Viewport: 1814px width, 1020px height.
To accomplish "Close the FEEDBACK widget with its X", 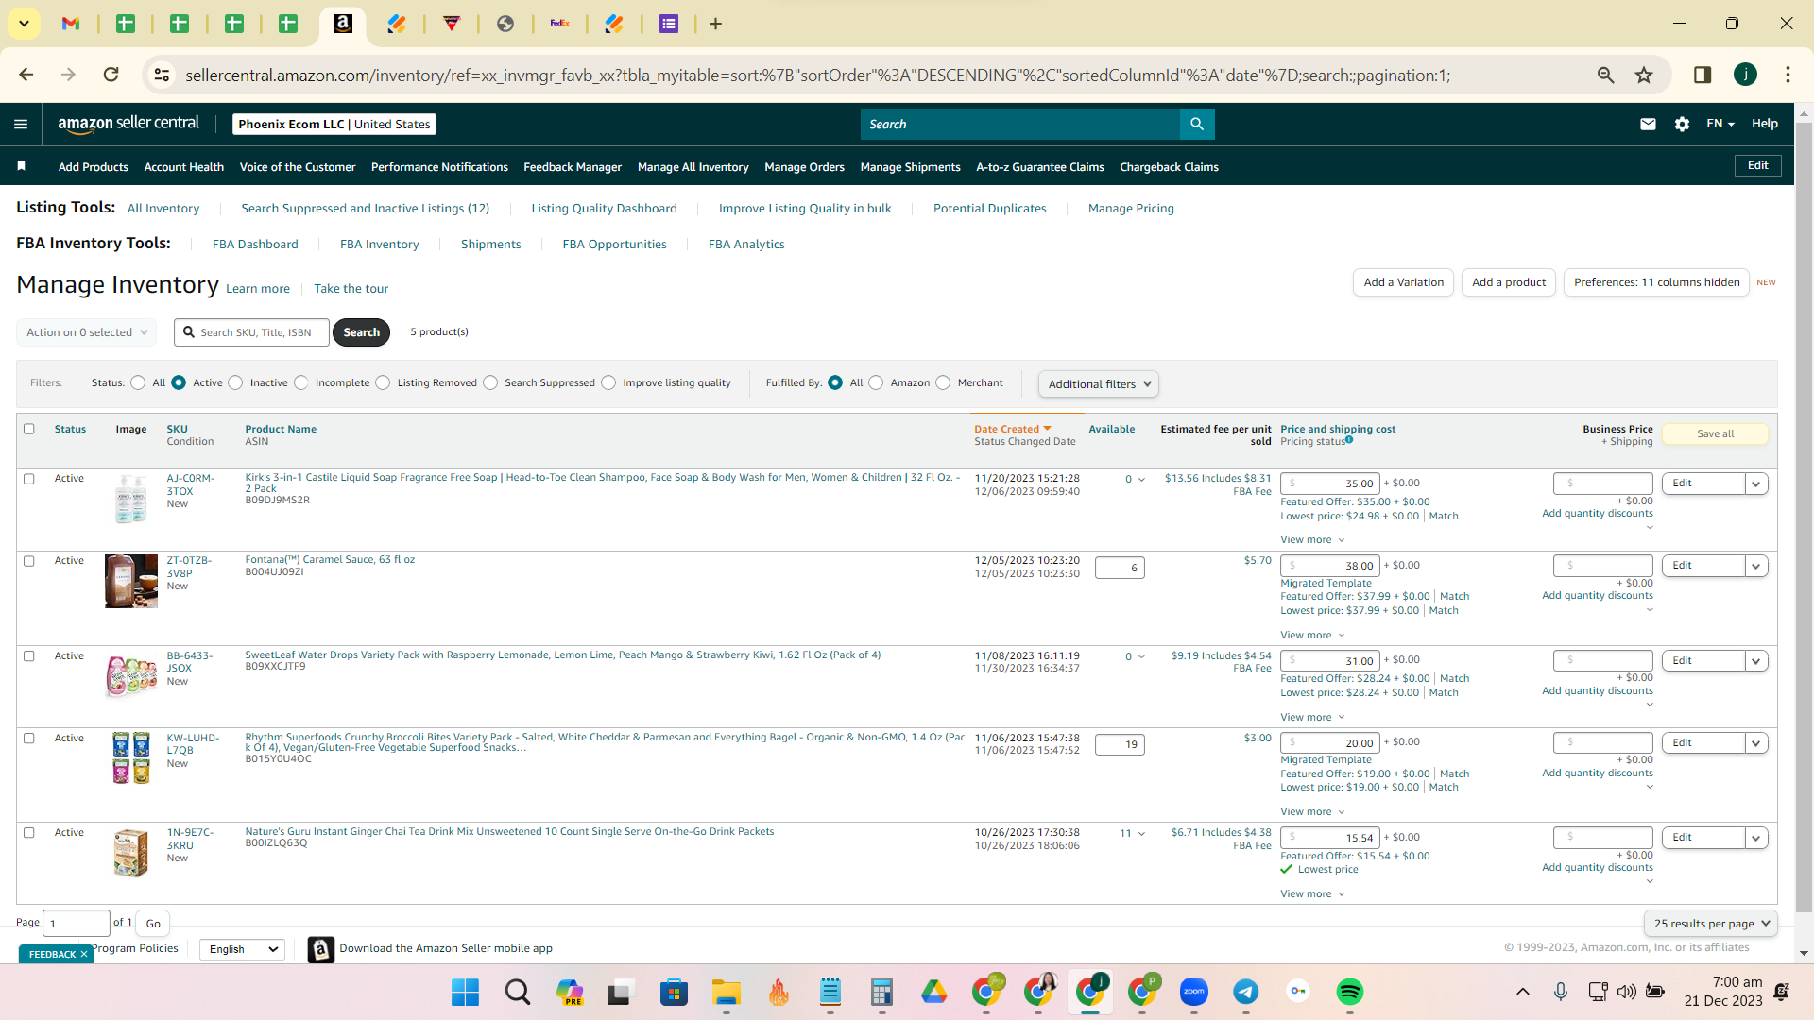I will tap(84, 954).
